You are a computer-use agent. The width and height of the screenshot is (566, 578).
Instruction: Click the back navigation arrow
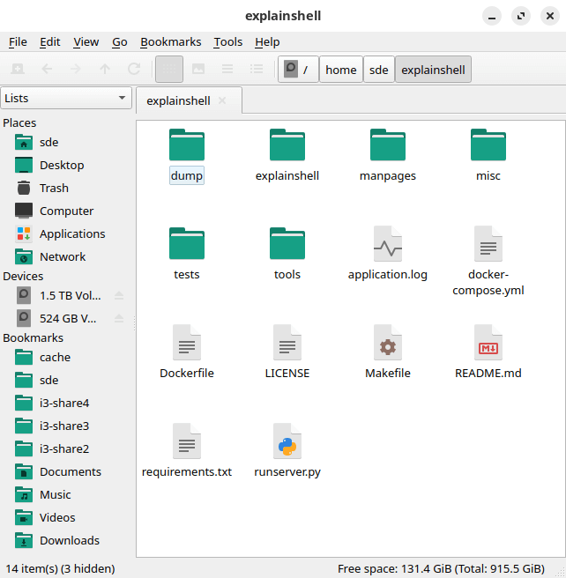[47, 69]
